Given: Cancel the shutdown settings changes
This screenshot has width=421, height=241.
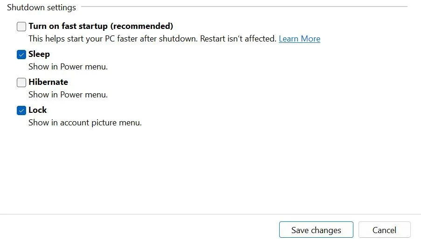Looking at the screenshot, I should [x=384, y=230].
